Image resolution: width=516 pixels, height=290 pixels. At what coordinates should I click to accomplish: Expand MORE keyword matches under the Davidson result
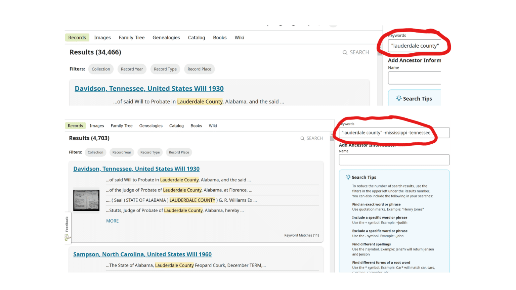[x=113, y=221]
